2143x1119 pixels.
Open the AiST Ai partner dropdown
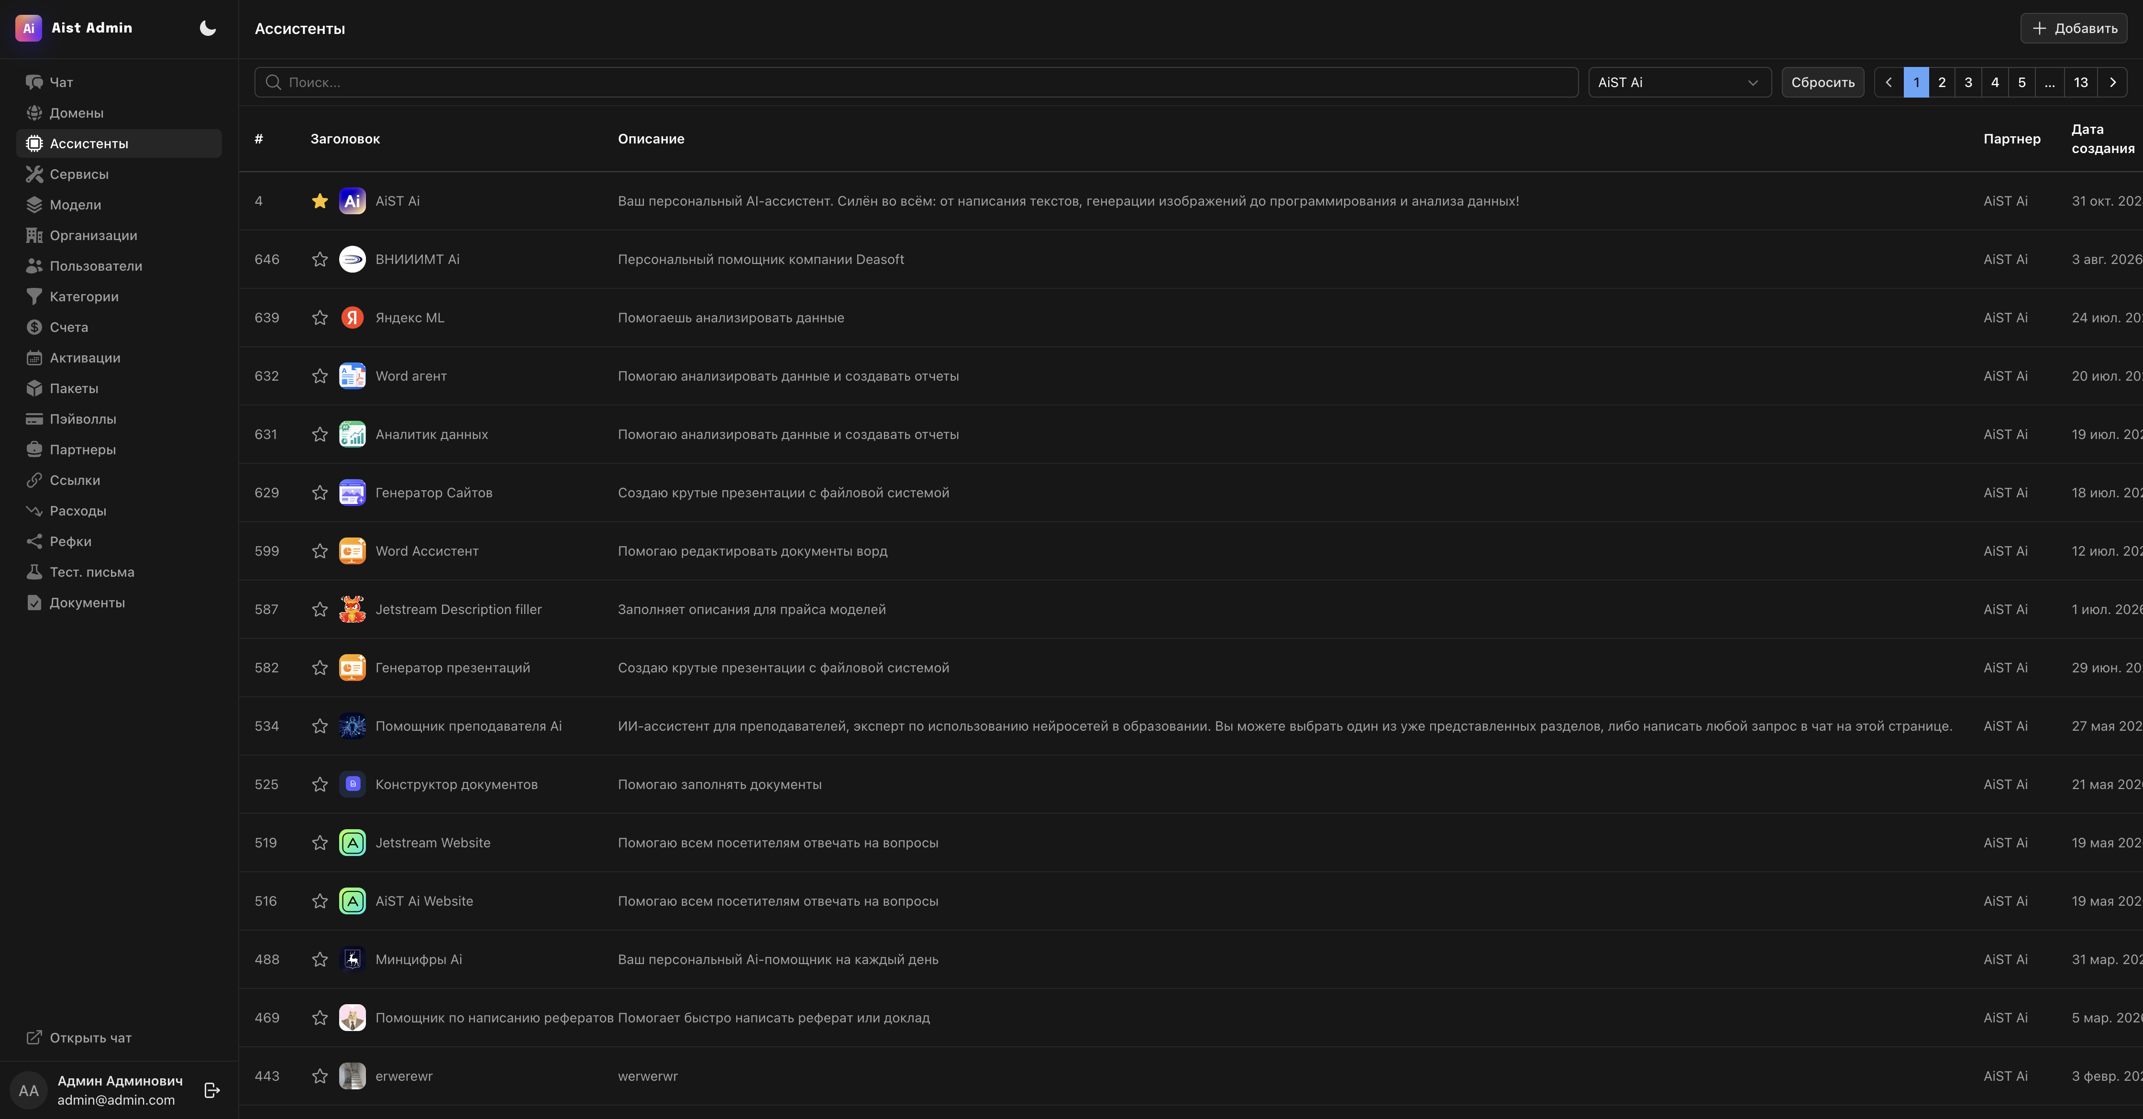1679,82
